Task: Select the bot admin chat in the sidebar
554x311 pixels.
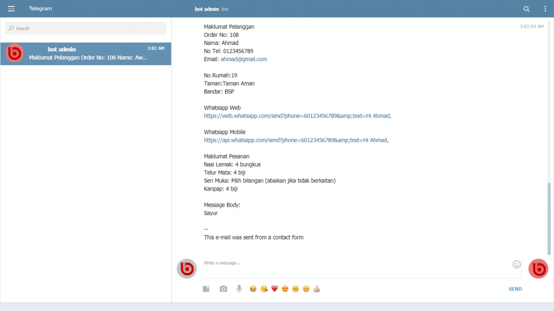Action: (x=86, y=53)
